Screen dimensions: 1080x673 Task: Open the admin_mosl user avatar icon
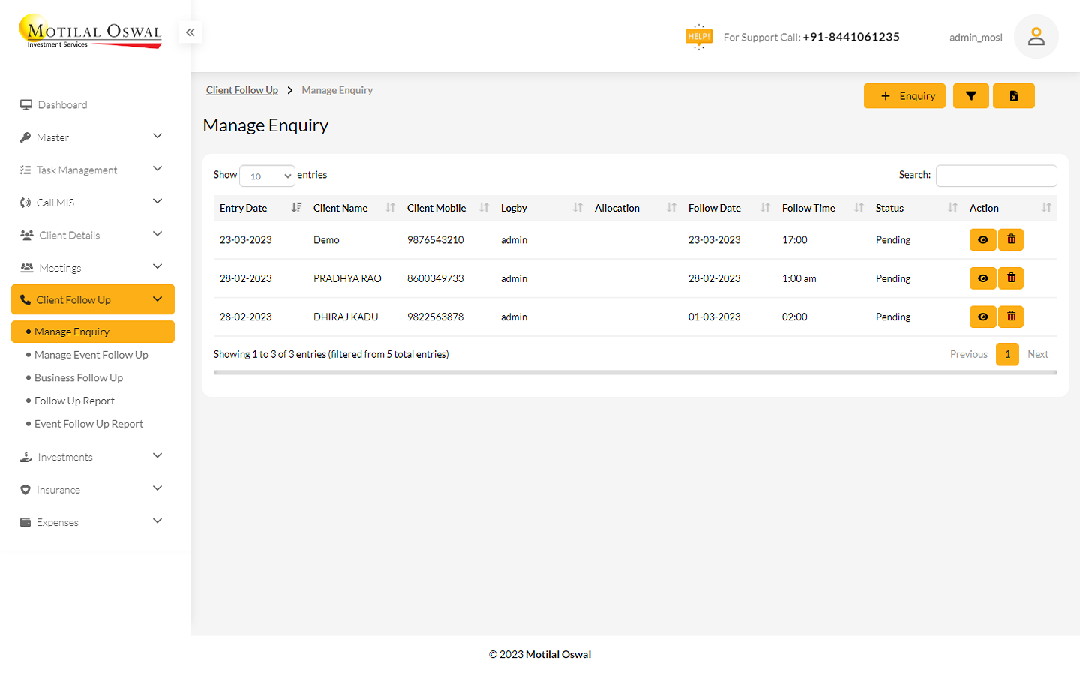[1036, 36]
